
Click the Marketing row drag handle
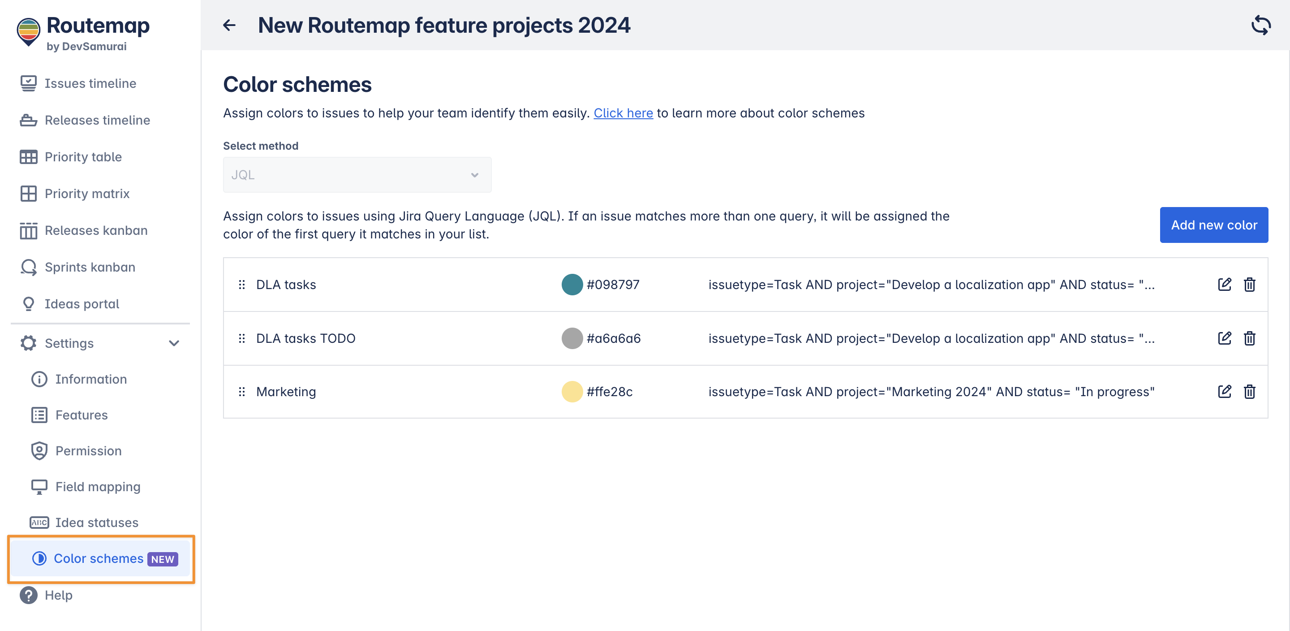coord(242,391)
